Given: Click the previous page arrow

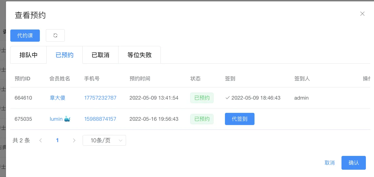Looking at the screenshot, I should click(x=41, y=140).
